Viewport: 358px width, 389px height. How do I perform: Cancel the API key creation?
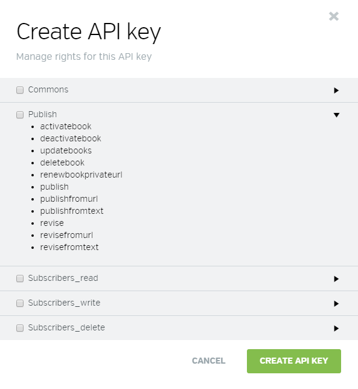coord(208,361)
